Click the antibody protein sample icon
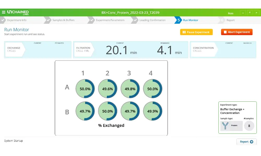Viewport: 261px width, 156px height. click(x=224, y=126)
